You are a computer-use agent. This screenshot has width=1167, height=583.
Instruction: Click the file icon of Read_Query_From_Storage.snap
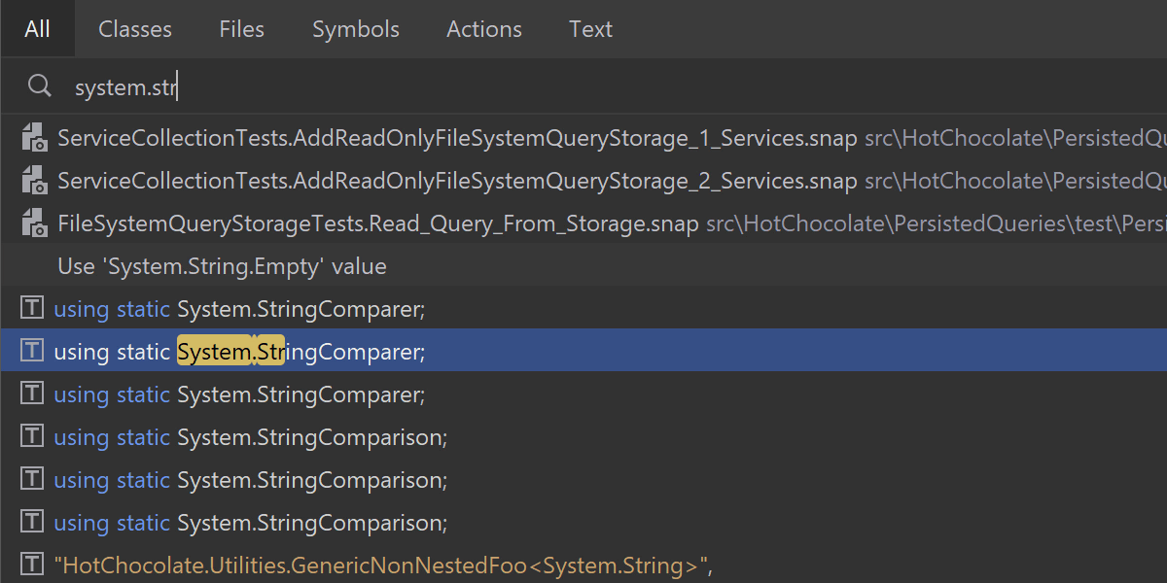[x=33, y=223]
